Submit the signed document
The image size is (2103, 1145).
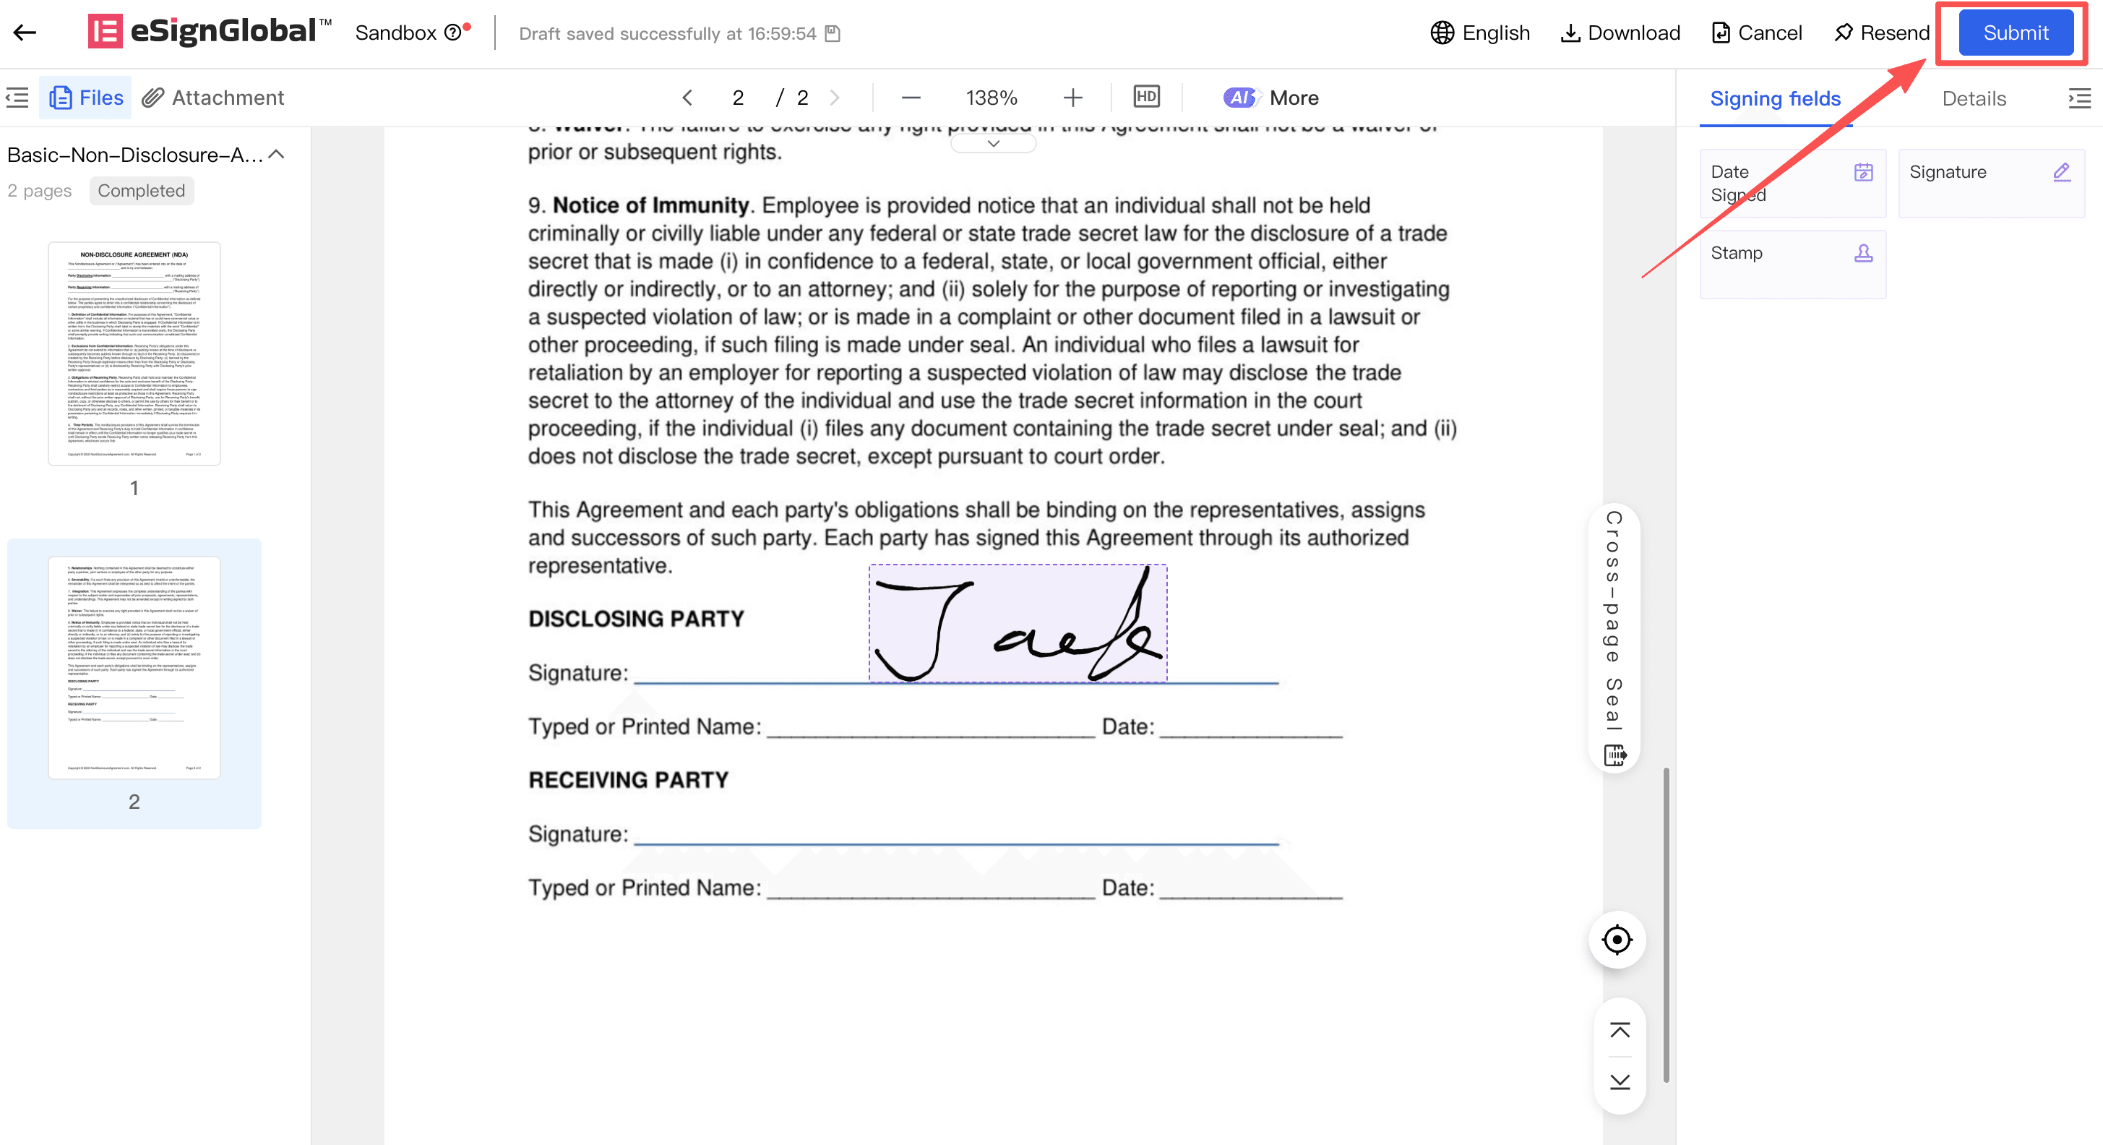(2015, 33)
